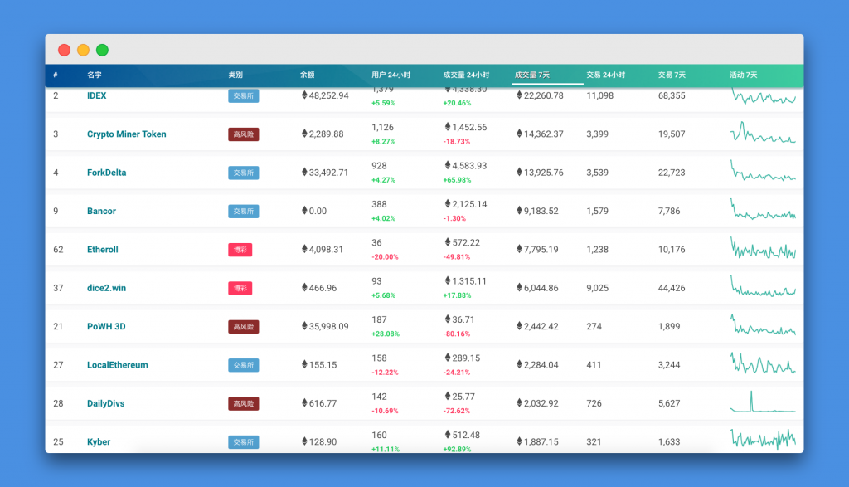Click the 交易所 tag in Bancor row

point(243,212)
